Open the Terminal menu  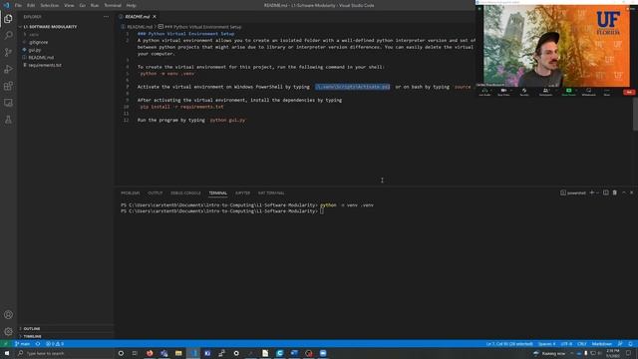pos(113,5)
